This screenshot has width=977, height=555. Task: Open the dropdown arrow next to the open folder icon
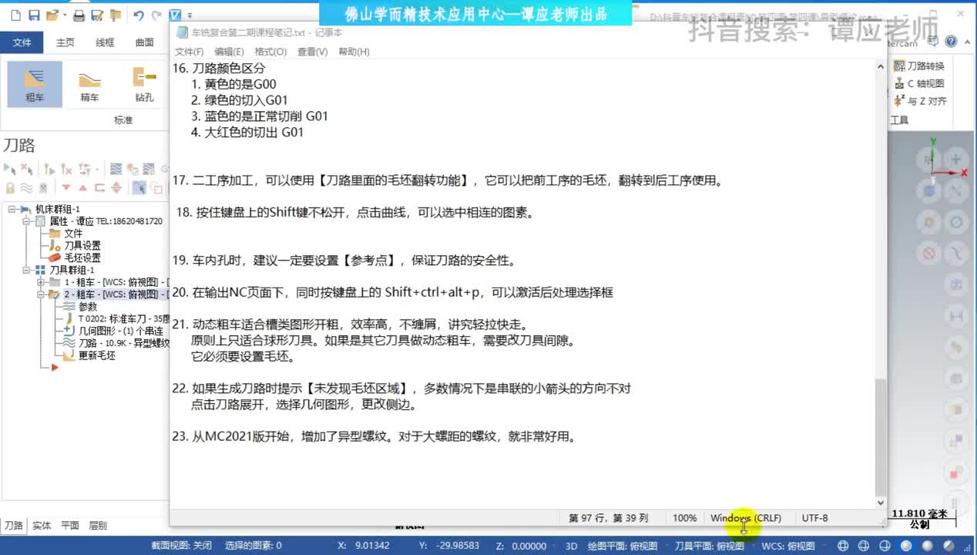(63, 15)
